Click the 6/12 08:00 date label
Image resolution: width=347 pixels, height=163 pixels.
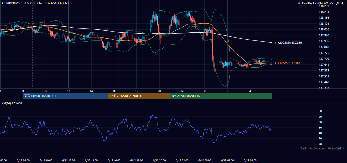23,160
